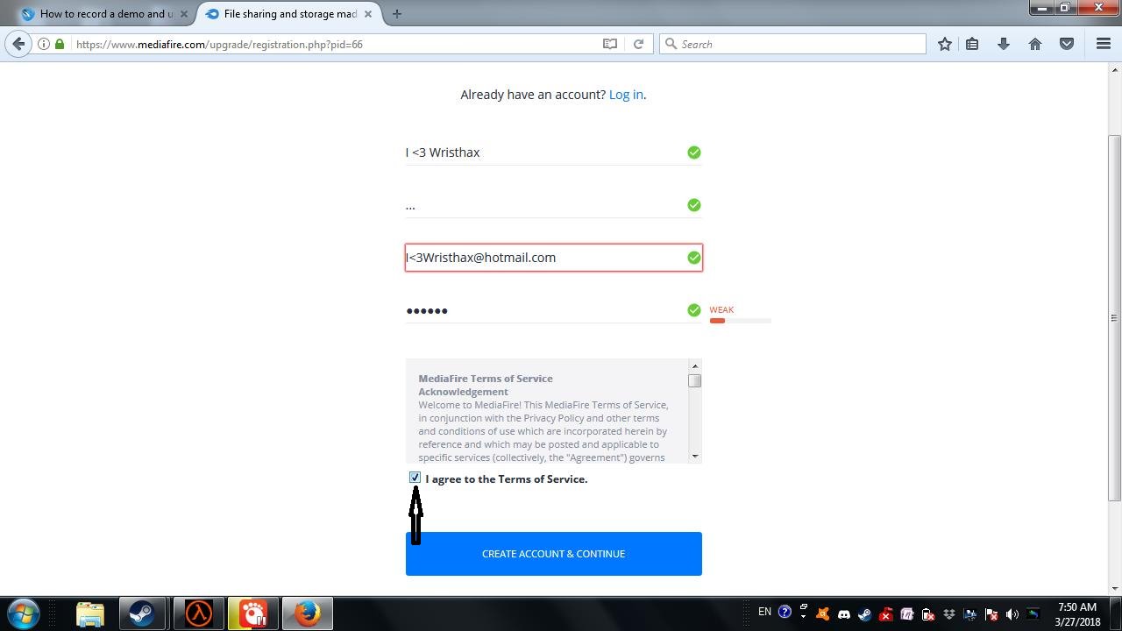Click the Action Center flag tray icon

(991, 614)
